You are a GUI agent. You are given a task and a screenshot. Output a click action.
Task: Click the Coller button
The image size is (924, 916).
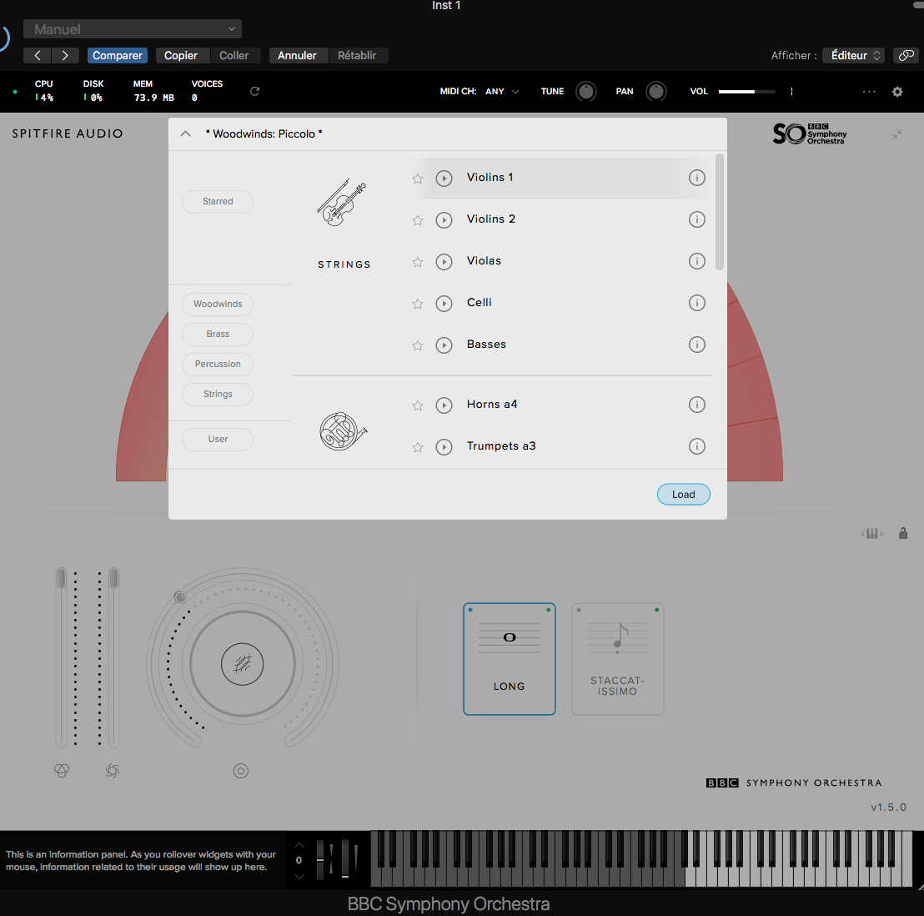pos(234,55)
